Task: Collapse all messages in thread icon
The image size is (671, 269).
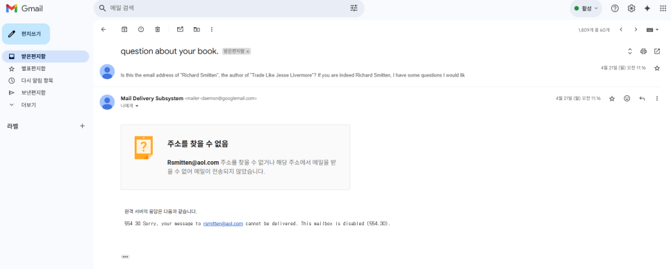Action: tap(629, 51)
